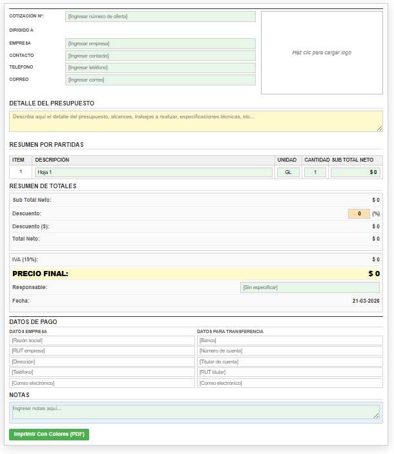Edit the Hoja 1 description field
This screenshot has height=454, width=394.
(153, 172)
